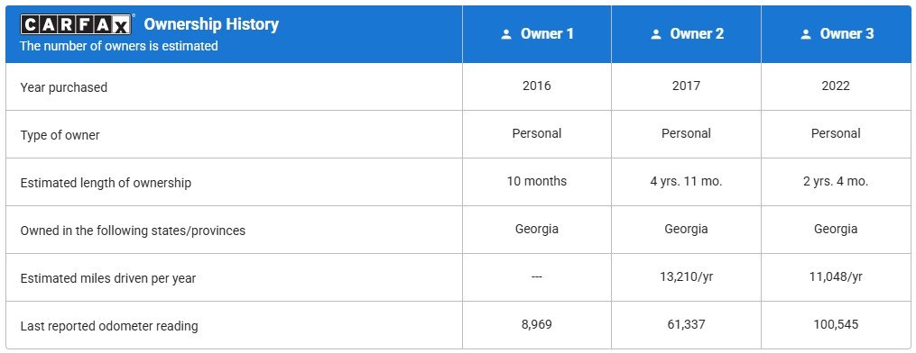Screen dimensions: 916x353
Task: Click the Estimated length of ownership label
Action: click(106, 183)
